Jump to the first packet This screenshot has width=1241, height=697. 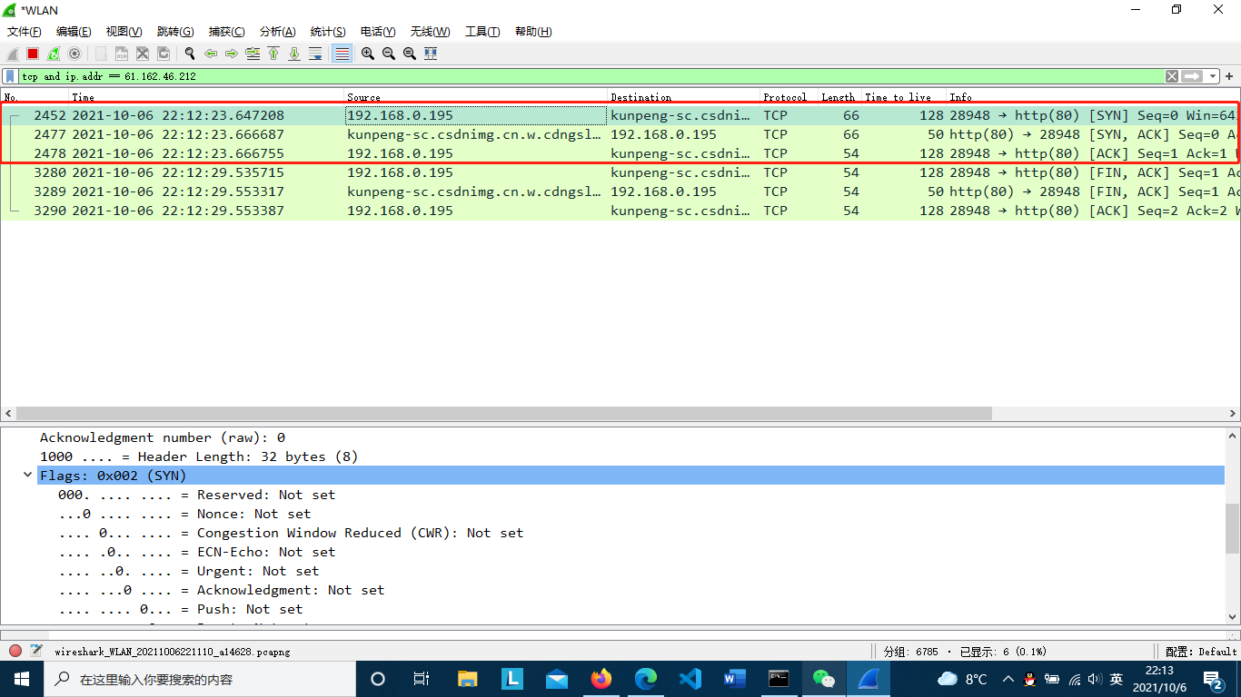[x=273, y=54]
